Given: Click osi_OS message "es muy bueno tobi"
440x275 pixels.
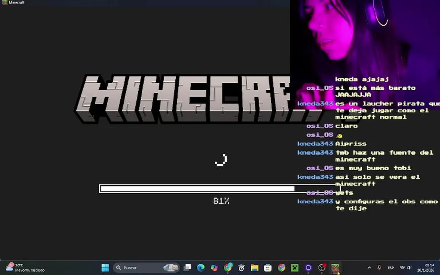Looking at the screenshot, I should (x=373, y=168).
